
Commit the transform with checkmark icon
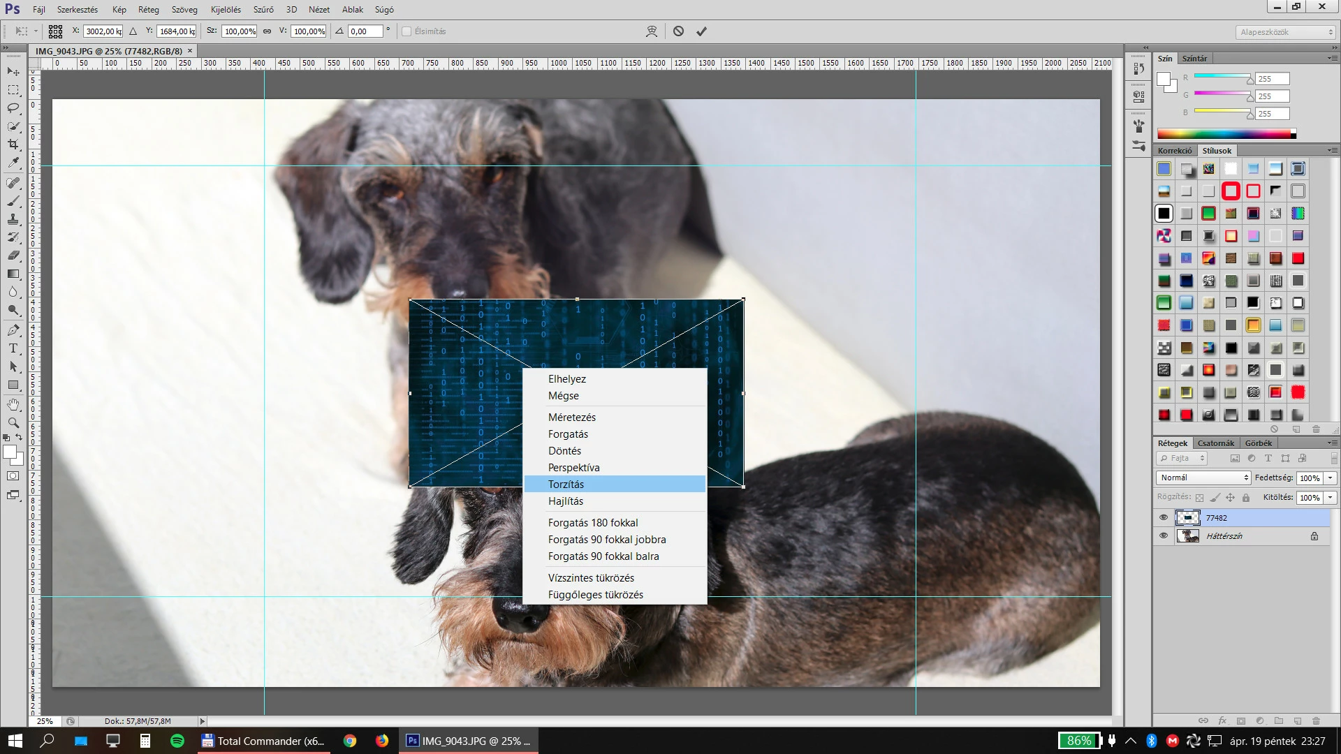pos(701,31)
